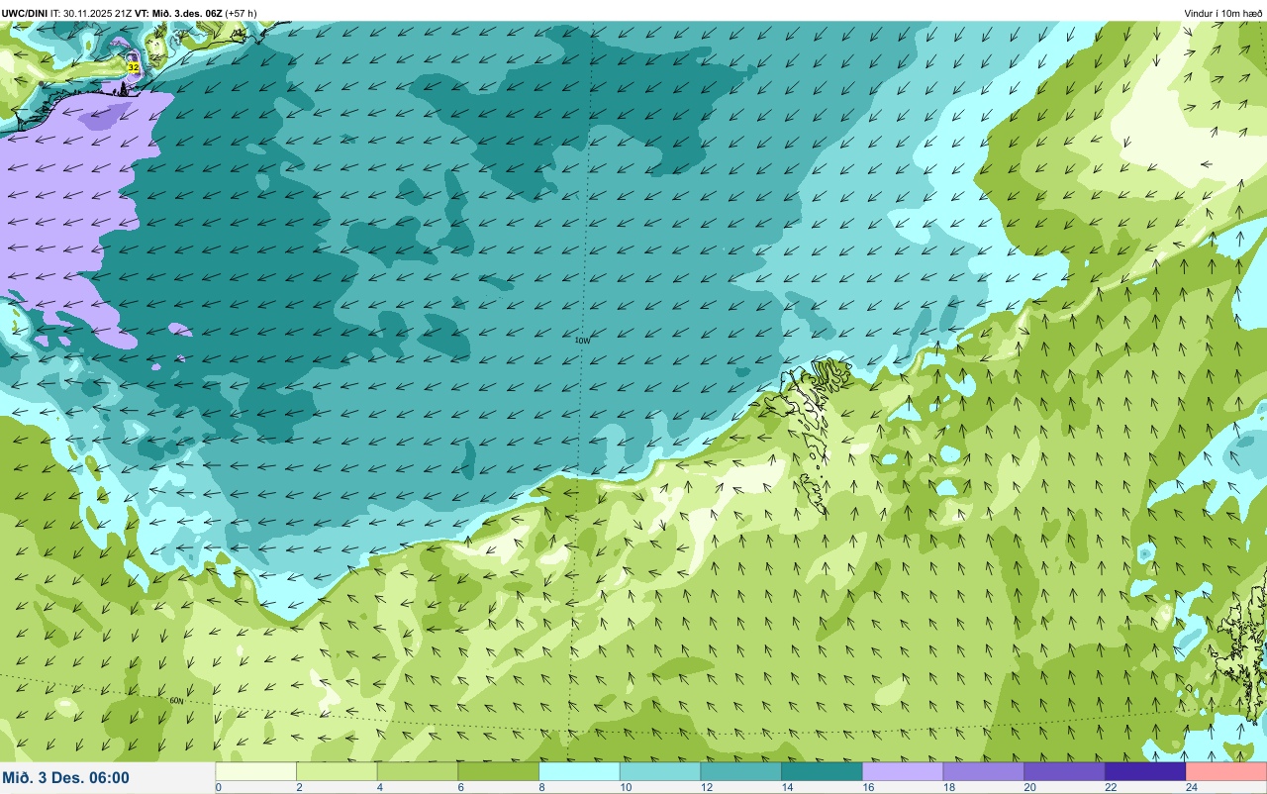Select the dark green 6–8 legend swatch
This screenshot has width=1267, height=794.
point(499,771)
